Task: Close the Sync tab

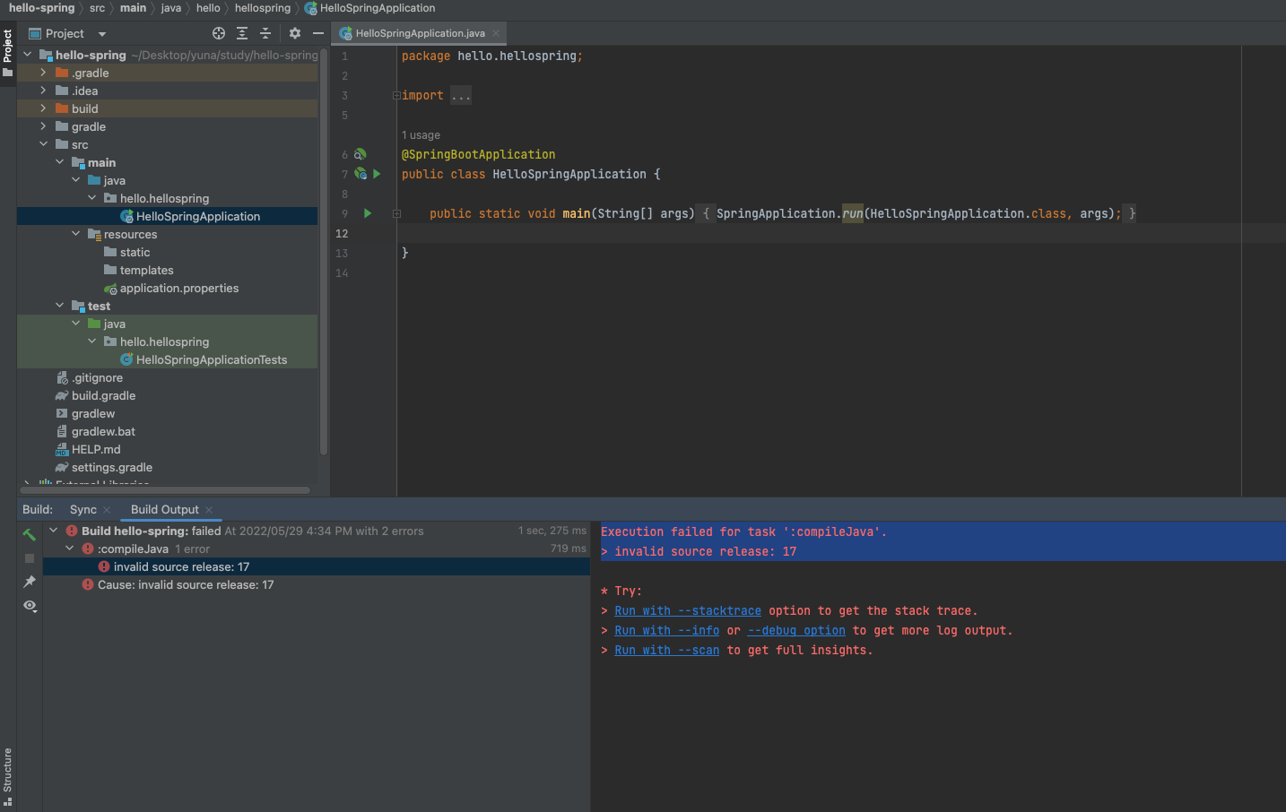Action: point(107,510)
